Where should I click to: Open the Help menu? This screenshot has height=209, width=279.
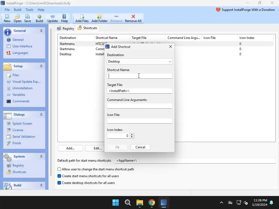coord(41,10)
